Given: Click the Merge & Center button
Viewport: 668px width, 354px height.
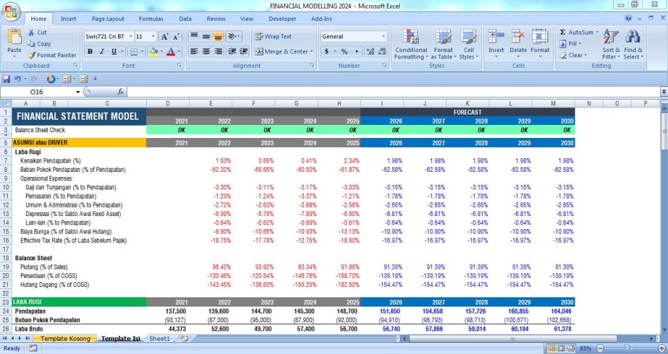Looking at the screenshot, I should tap(281, 51).
